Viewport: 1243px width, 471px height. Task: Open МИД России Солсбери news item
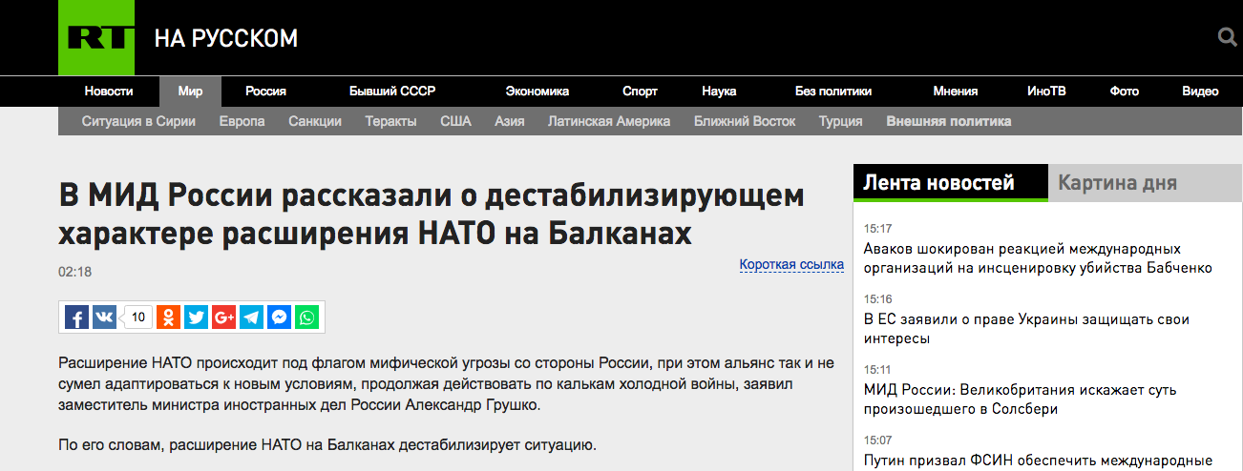click(x=1020, y=399)
